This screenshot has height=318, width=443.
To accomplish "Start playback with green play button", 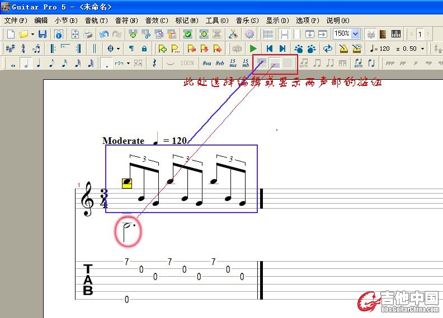I will point(253,49).
